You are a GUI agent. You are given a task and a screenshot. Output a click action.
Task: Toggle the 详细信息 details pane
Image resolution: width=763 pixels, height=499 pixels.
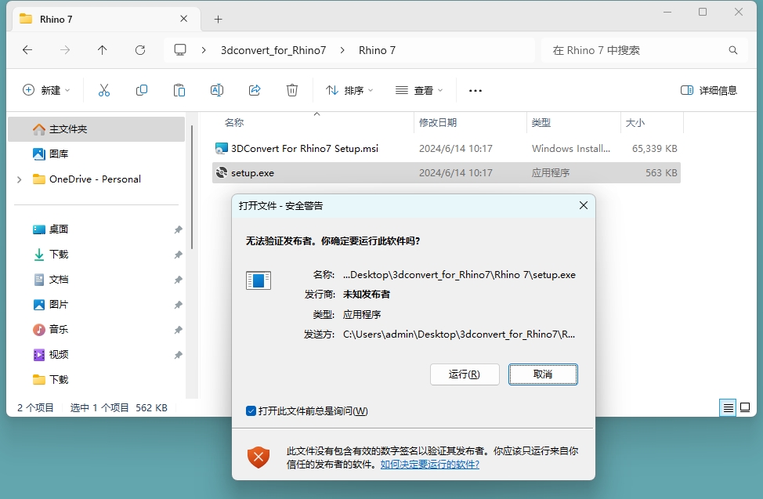(709, 90)
